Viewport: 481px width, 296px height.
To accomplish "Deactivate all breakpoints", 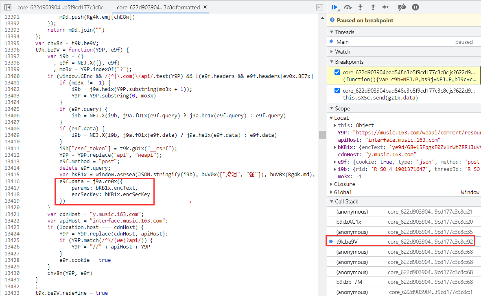I will pos(402,7).
